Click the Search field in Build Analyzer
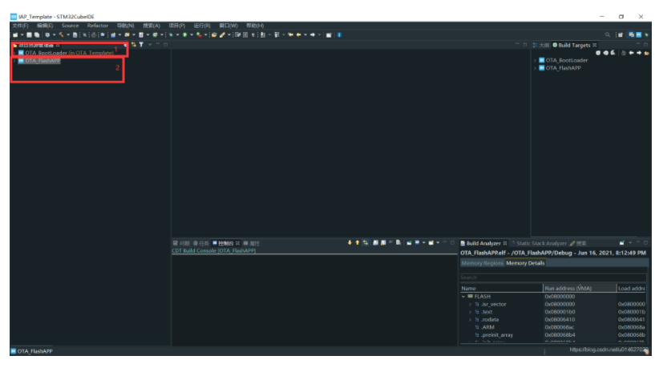659x372 pixels. [x=552, y=277]
